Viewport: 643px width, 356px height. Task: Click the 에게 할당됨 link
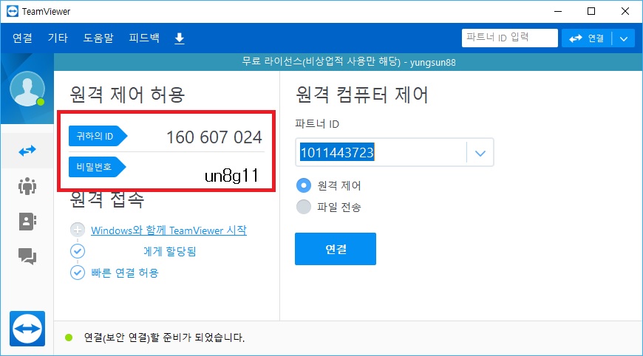[x=169, y=251]
